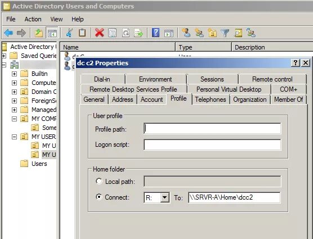This screenshot has height=239, width=313.
Task: Collapse the MY COMP organizational unit
Action: tap(14, 119)
